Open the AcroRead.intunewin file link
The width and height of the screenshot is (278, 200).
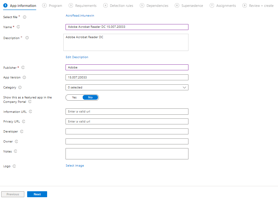(80, 16)
